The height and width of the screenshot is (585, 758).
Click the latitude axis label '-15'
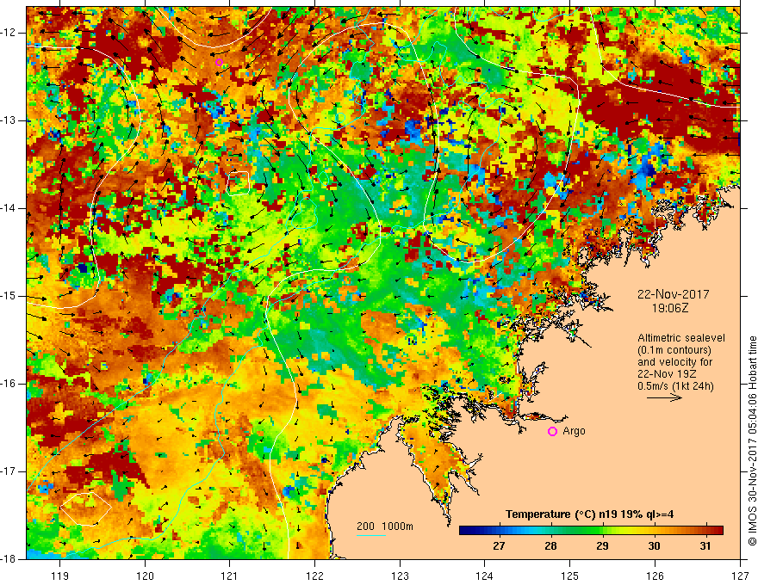(x=9, y=296)
